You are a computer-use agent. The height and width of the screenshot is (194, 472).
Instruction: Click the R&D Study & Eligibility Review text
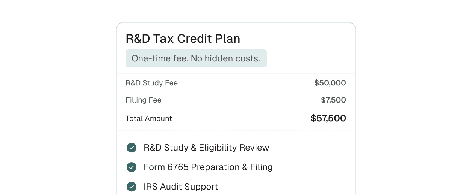coord(206,148)
